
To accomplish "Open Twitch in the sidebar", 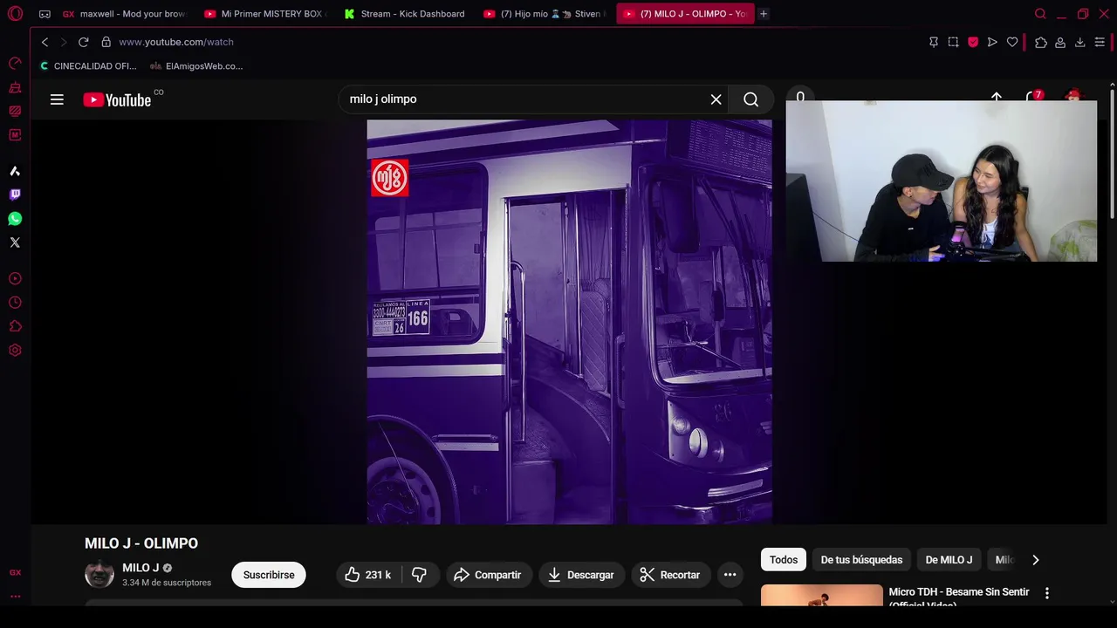I will click(x=15, y=195).
